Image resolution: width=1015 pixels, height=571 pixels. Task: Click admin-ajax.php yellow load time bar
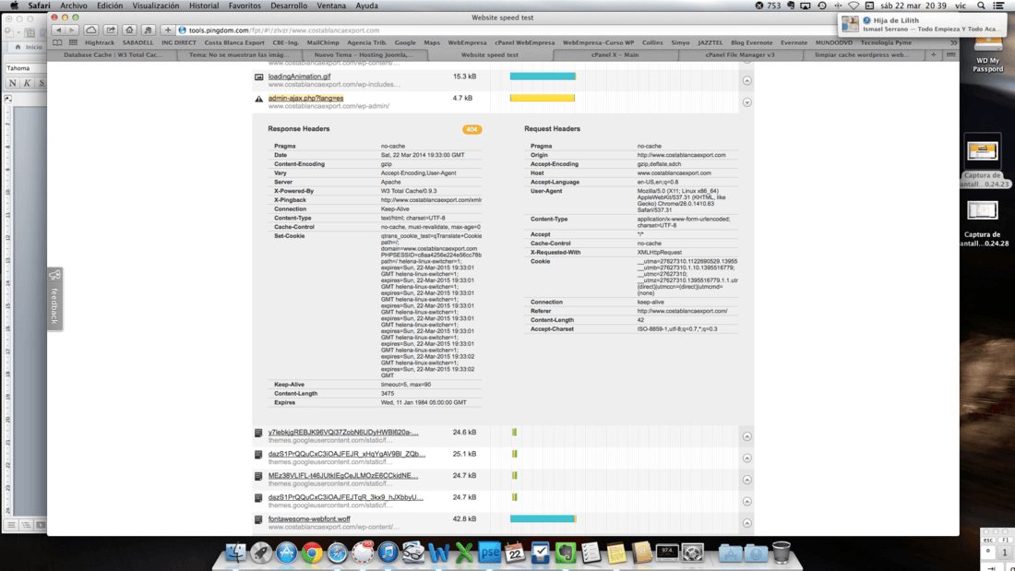[x=543, y=99]
